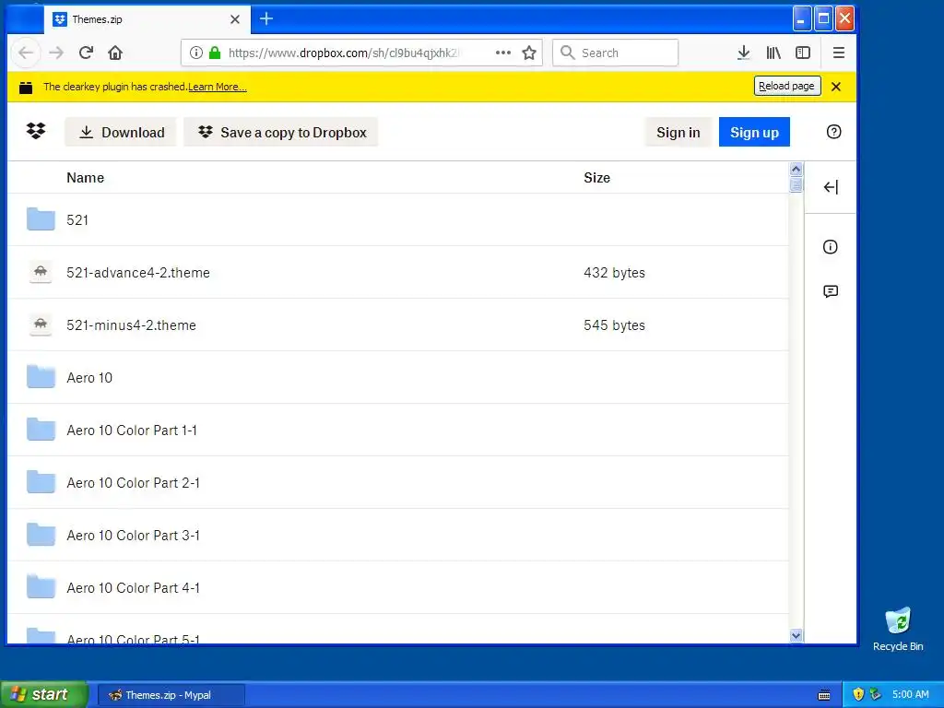
Task: Show the info panel icon
Action: point(831,247)
